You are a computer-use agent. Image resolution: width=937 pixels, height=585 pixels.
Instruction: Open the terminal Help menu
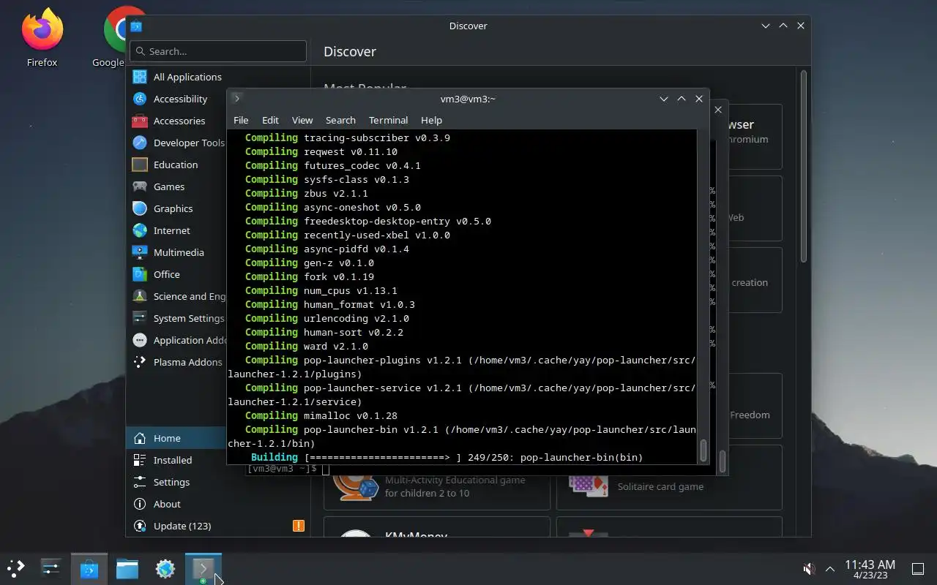point(431,120)
